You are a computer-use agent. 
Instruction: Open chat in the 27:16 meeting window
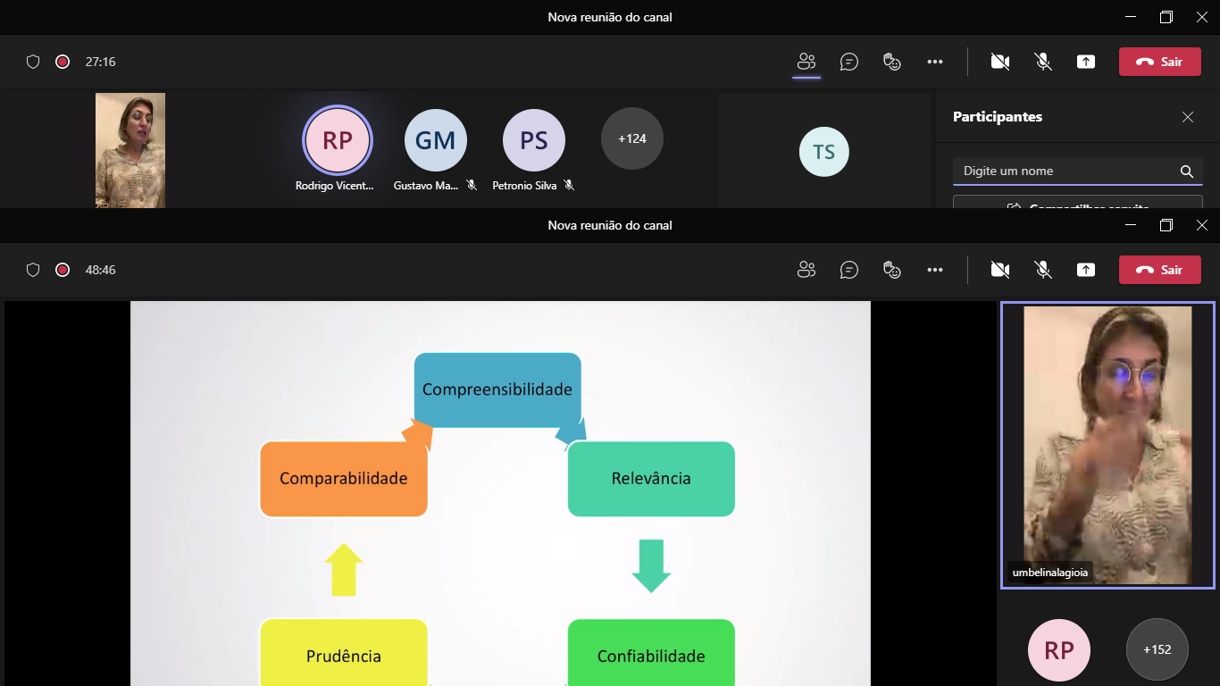point(848,62)
